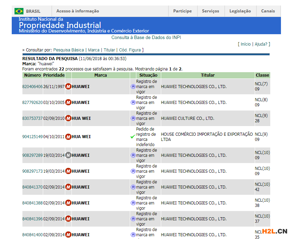This screenshot has height=239, width=292.
Task: Open process number 827792620
Action: click(32, 103)
